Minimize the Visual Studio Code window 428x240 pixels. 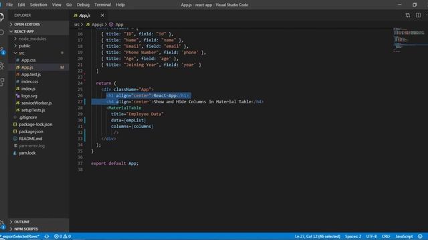point(400,5)
